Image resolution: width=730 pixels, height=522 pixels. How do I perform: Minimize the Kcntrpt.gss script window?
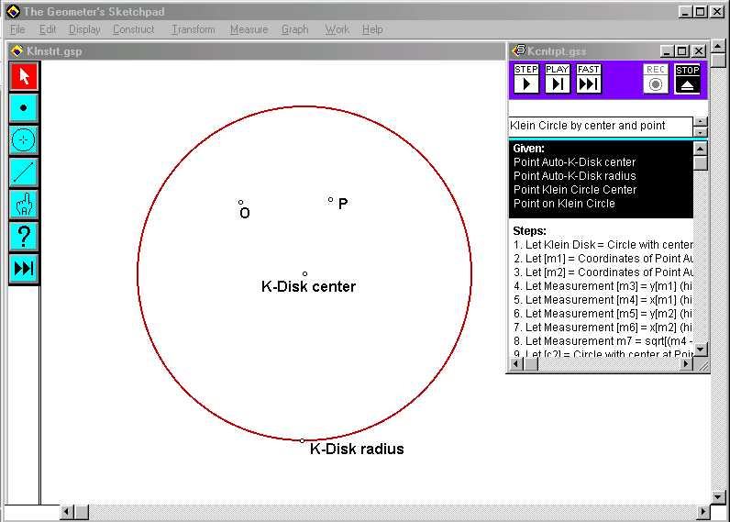tap(667, 51)
